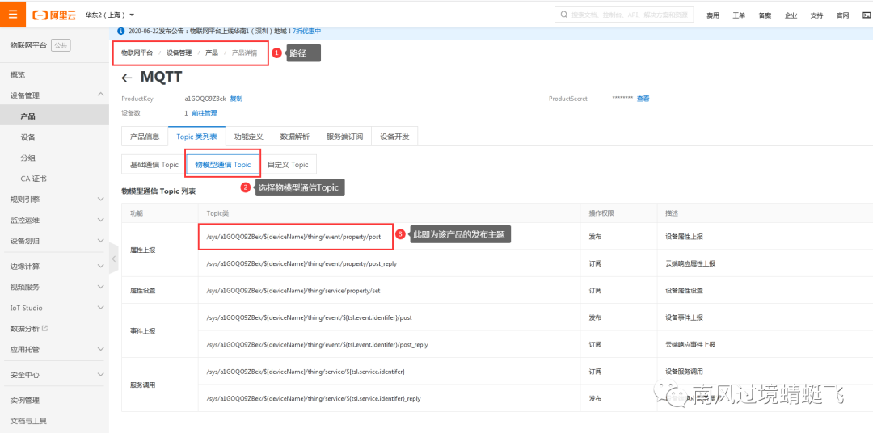Open 费用 in the top bar
The width and height of the screenshot is (873, 433).
(x=713, y=15)
